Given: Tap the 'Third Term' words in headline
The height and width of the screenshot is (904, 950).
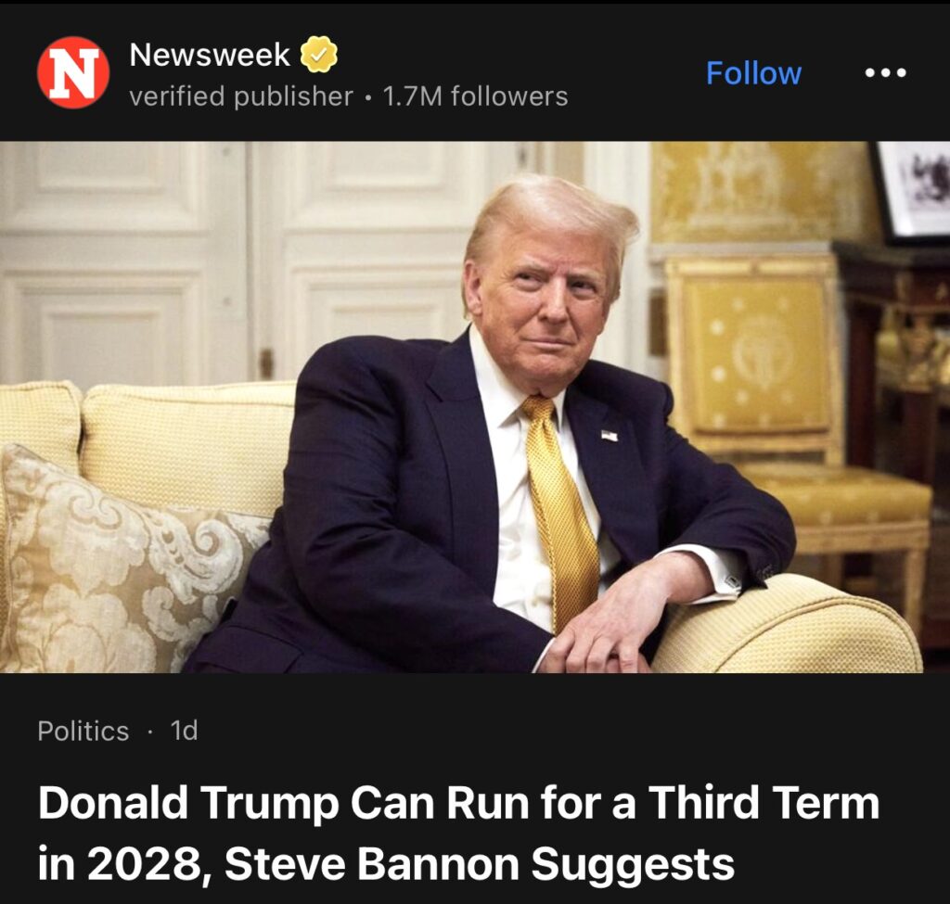Looking at the screenshot, I should (x=764, y=802).
